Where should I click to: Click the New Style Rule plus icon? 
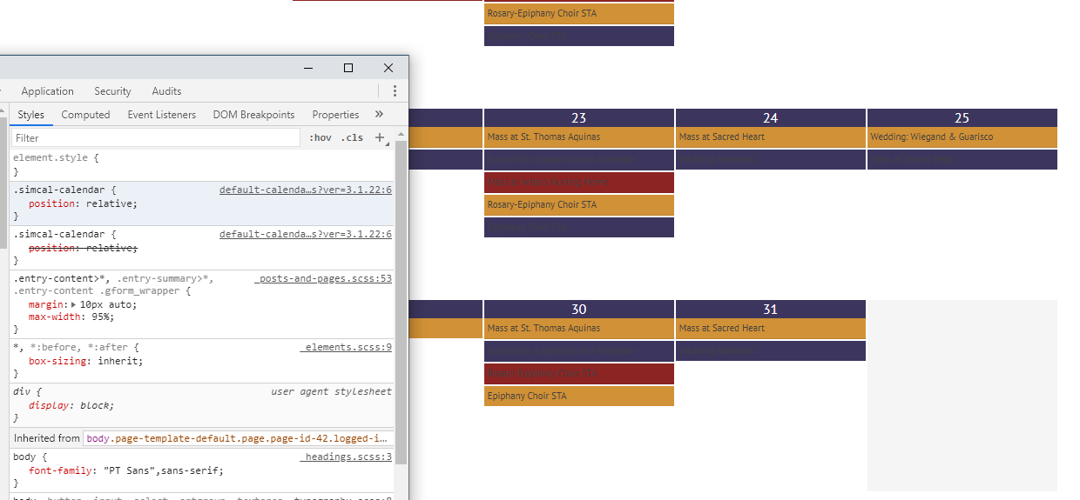click(x=380, y=137)
